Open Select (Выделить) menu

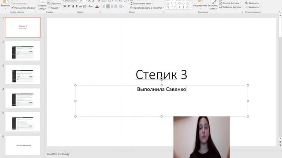(253, 7)
